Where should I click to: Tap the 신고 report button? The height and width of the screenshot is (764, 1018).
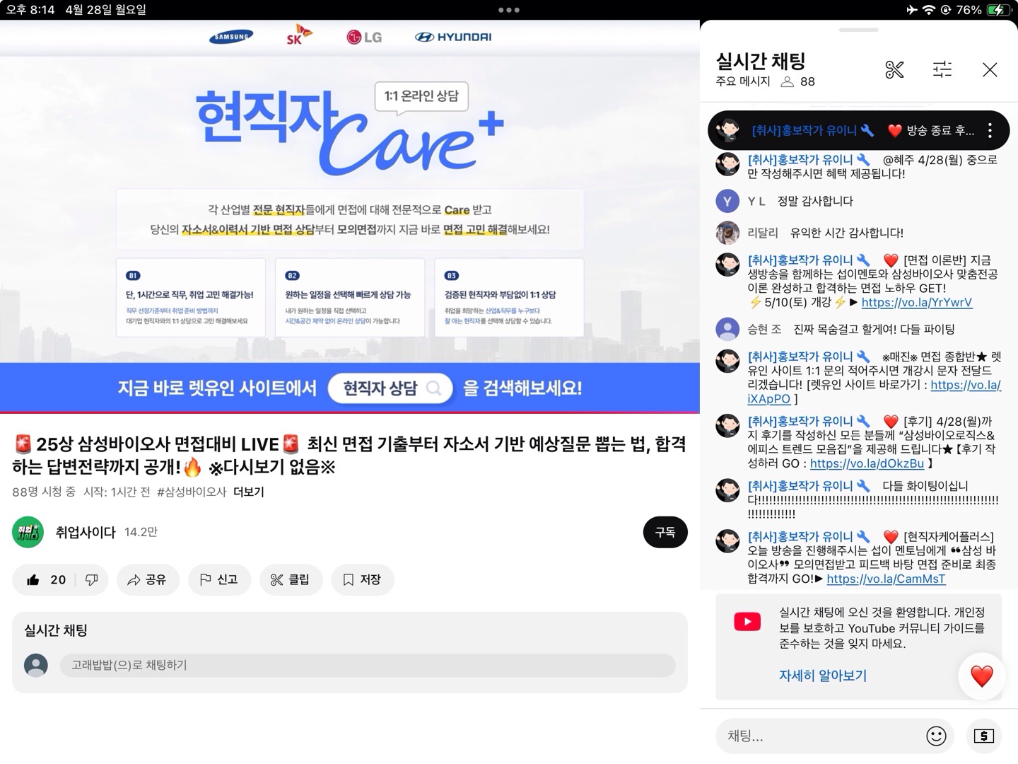219,580
